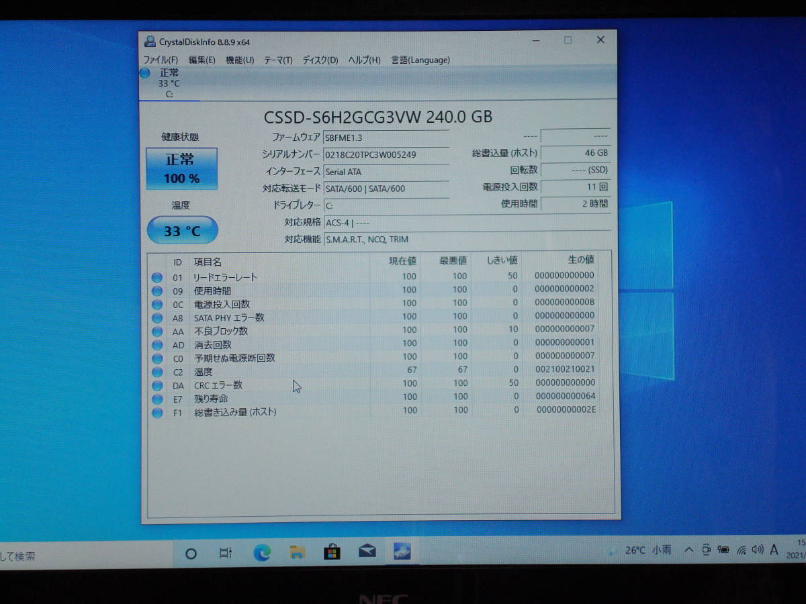Open File Explorer from the taskbar
Image resolution: width=806 pixels, height=604 pixels.
pos(298,552)
